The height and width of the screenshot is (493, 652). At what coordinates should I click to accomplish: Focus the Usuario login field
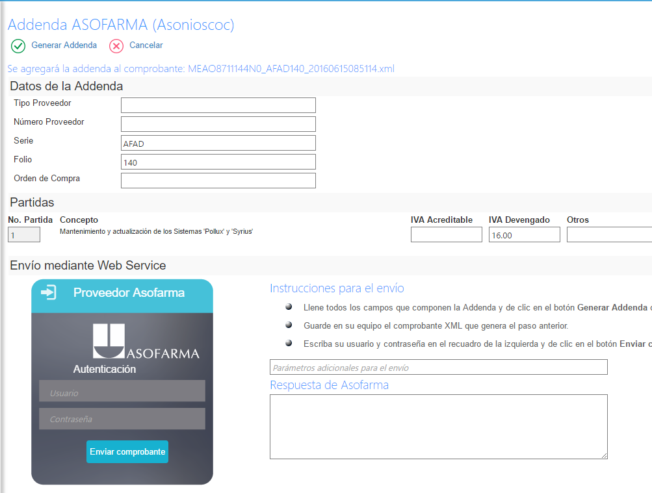[x=122, y=390]
